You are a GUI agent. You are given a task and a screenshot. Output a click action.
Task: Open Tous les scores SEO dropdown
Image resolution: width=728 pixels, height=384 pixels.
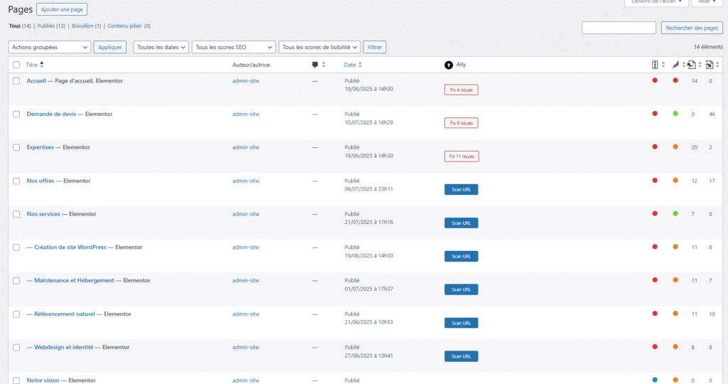(234, 47)
